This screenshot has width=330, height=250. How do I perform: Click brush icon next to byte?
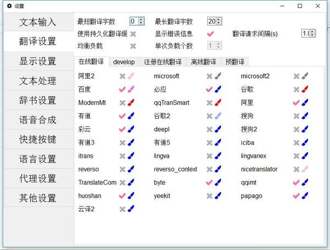point(218,182)
